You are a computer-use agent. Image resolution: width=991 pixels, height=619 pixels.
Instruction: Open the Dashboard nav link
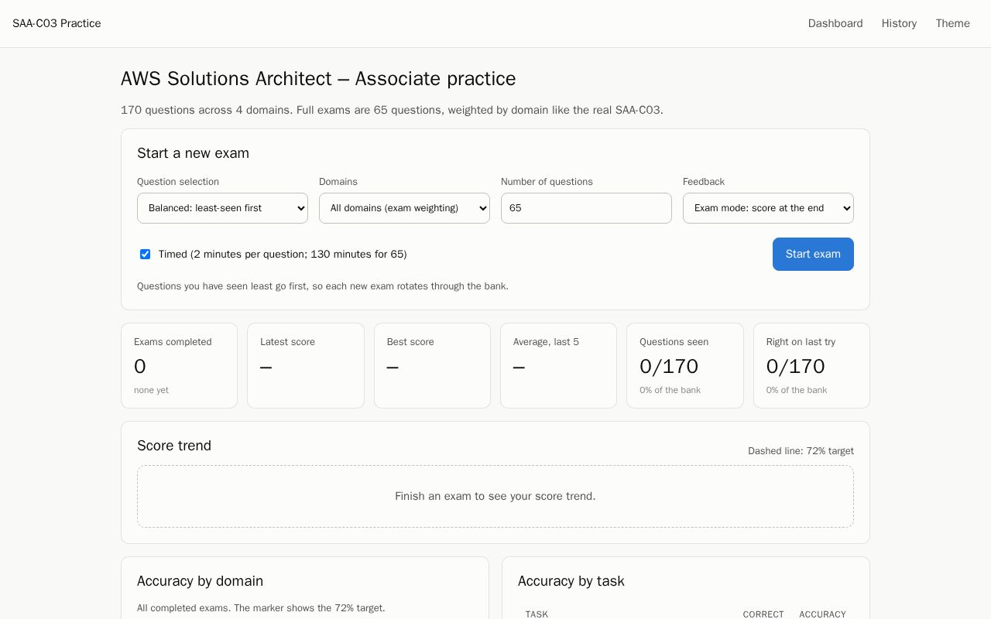[x=835, y=23]
